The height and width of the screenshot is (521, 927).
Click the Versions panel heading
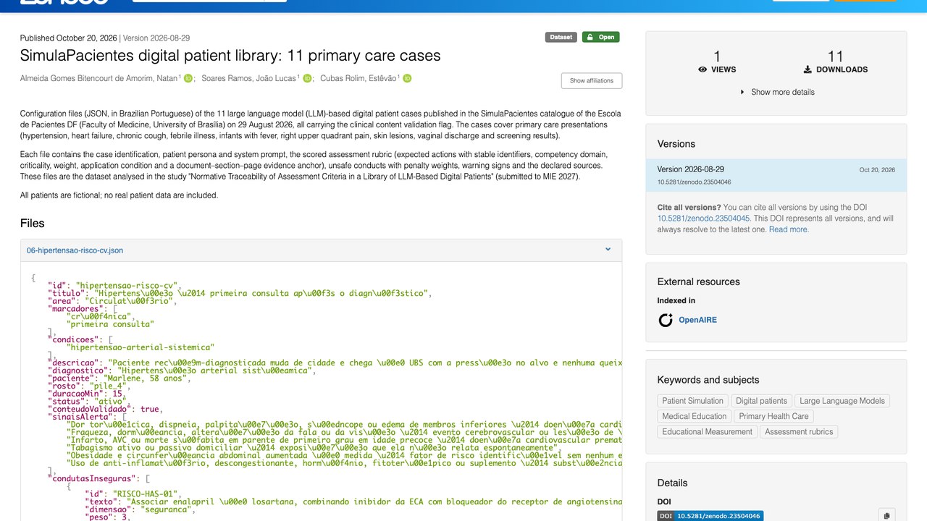coord(676,144)
